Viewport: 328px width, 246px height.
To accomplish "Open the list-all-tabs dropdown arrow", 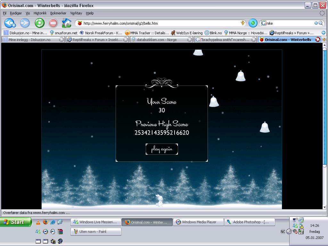I will pyautogui.click(x=324, y=39).
